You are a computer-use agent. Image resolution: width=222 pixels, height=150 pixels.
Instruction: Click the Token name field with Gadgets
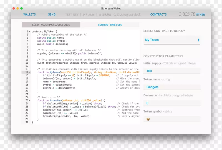point(172,87)
